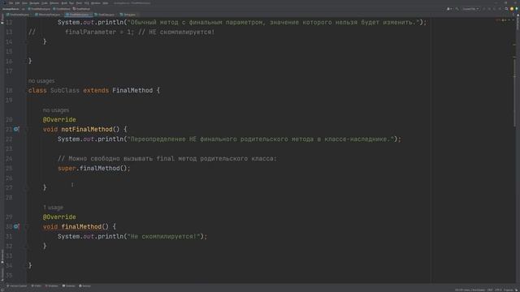520x292 pixels.
Task: Switch to the active FinalMethod.java editor tab
Action: [x=78, y=15]
